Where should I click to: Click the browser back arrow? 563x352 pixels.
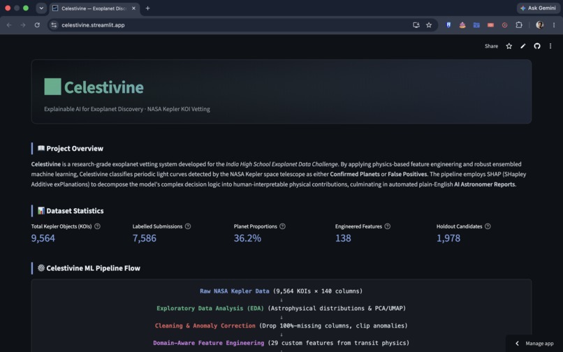[9, 25]
